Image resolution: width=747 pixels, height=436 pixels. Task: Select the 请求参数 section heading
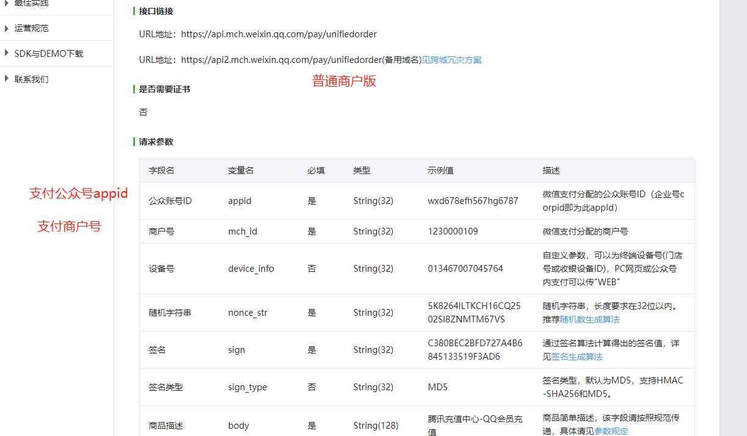156,142
